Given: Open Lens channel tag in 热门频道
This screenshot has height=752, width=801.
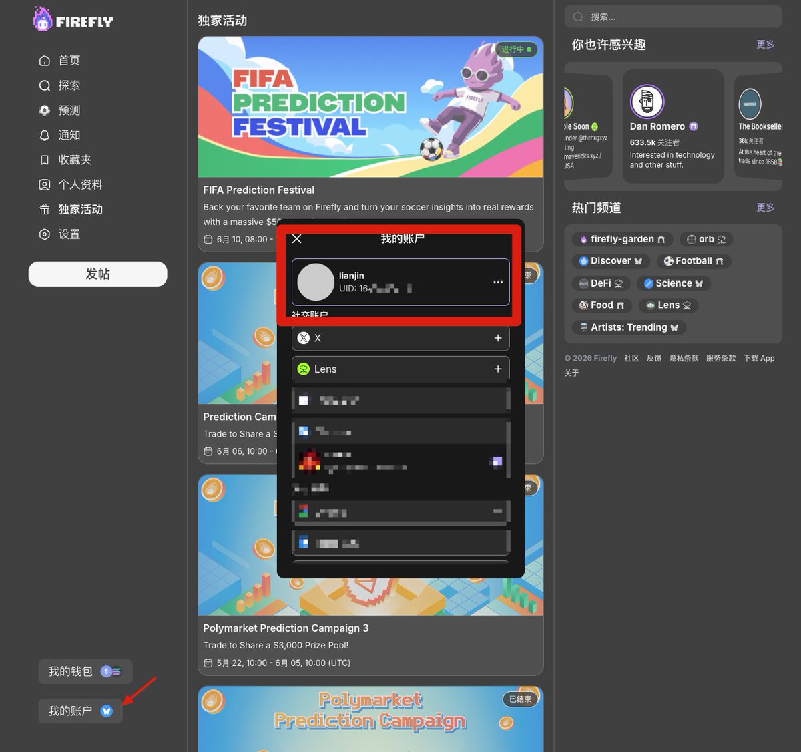Looking at the screenshot, I should pos(669,305).
